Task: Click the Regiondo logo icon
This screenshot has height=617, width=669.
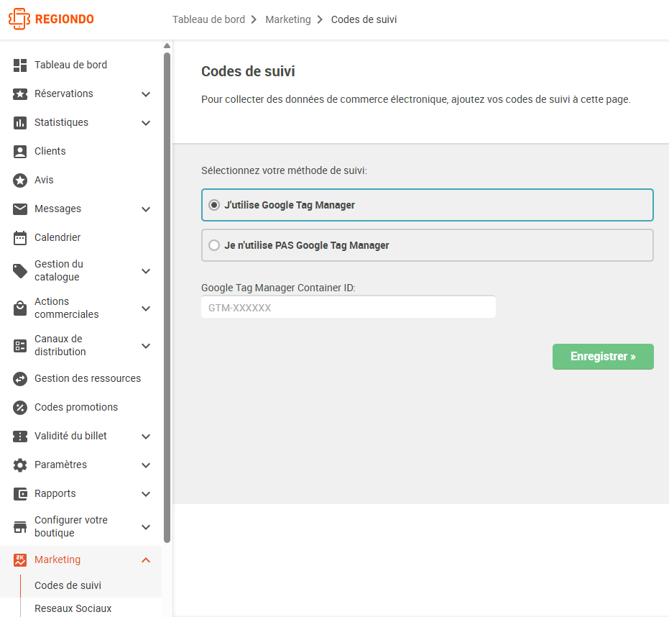Action: 19,19
